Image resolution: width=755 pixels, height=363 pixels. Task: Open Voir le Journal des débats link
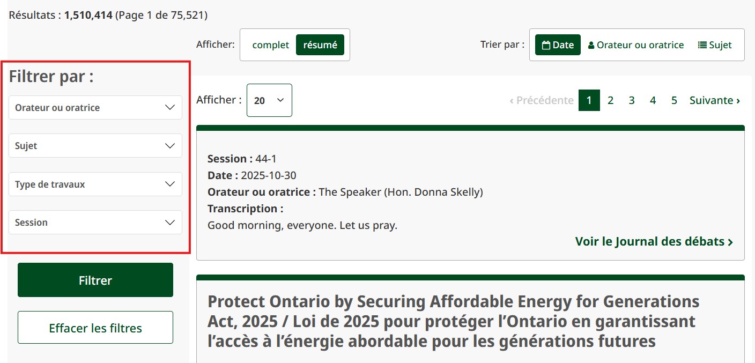[654, 241]
